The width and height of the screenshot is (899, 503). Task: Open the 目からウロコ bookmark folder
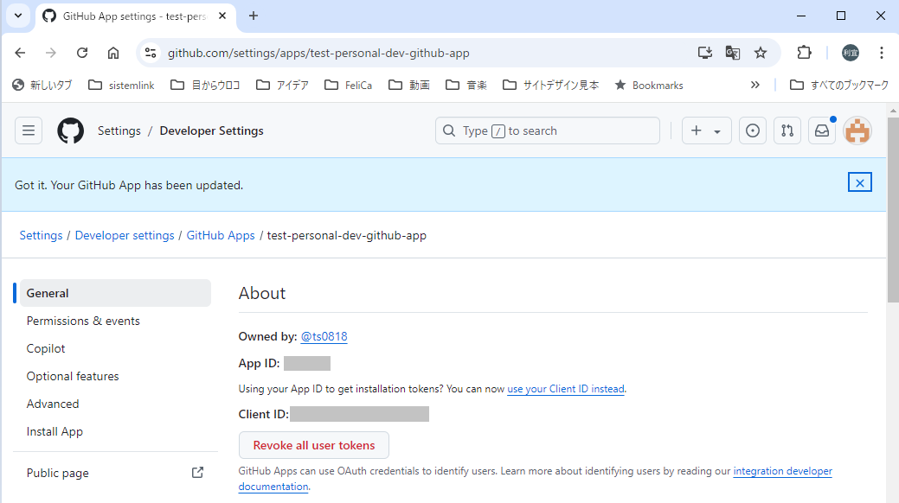(205, 85)
